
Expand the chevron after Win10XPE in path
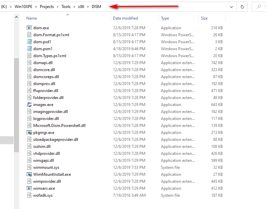tap(36, 7)
